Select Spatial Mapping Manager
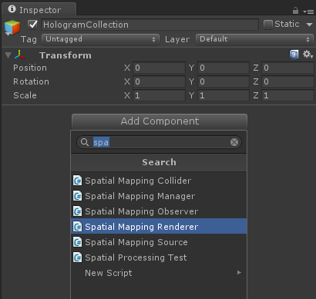 159,196
